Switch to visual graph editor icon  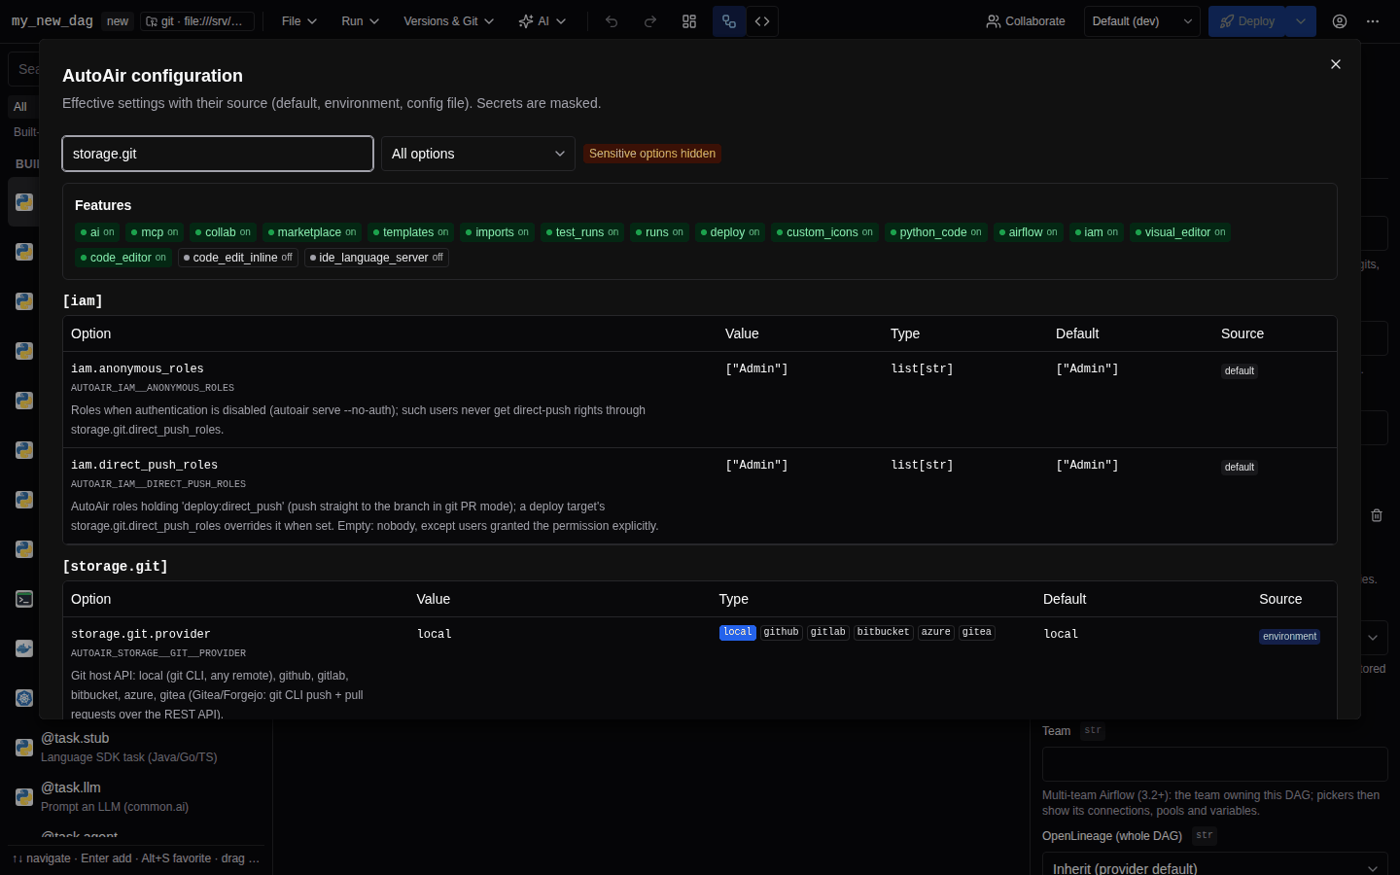click(729, 21)
